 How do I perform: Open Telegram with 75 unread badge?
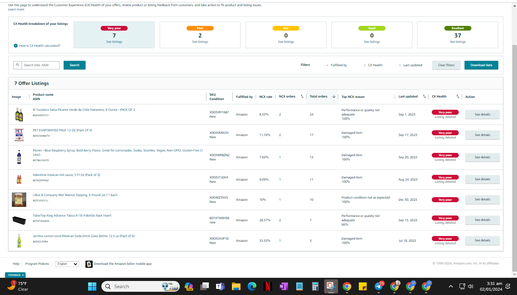point(379,286)
